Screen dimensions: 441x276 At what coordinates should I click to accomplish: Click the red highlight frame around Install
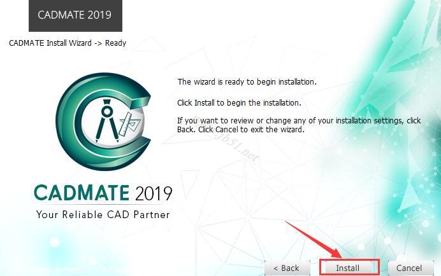coord(350,267)
